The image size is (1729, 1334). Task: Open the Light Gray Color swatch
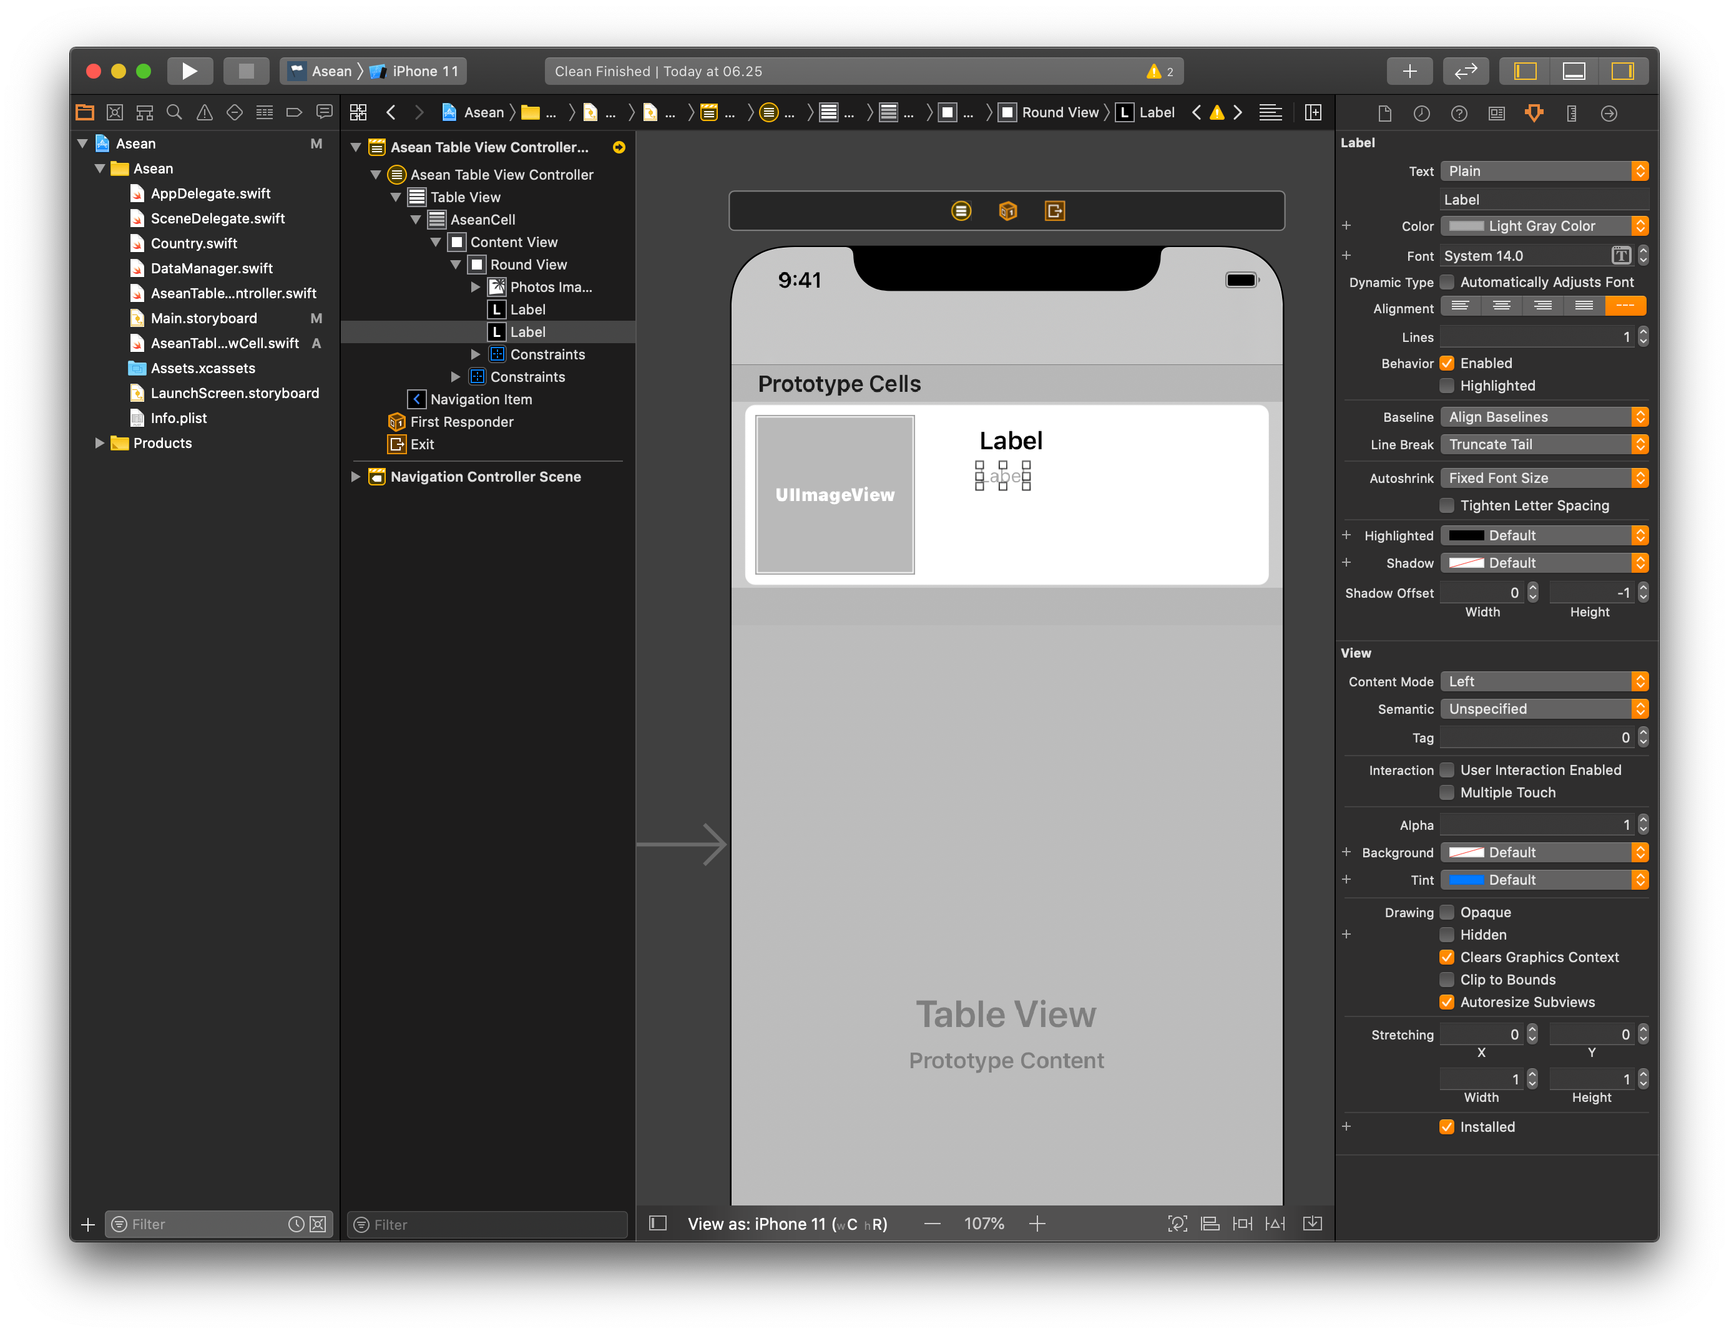[1466, 226]
